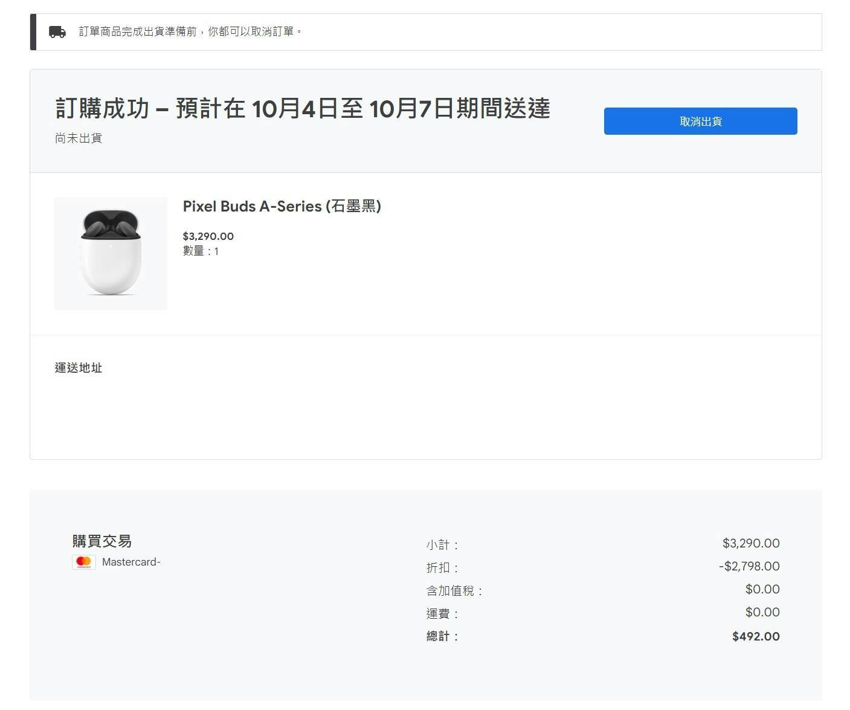The width and height of the screenshot is (850, 710).
Task: Click the 運費 label
Action: click(443, 613)
